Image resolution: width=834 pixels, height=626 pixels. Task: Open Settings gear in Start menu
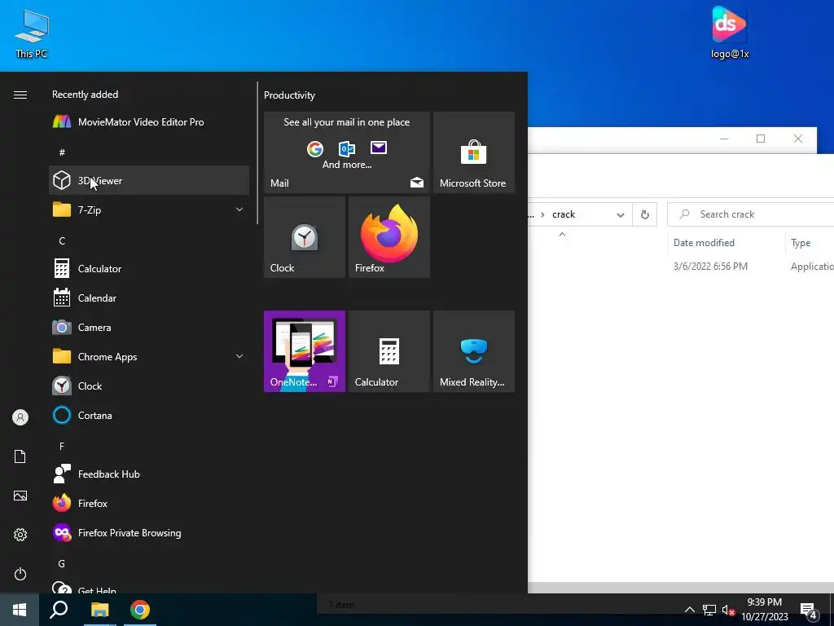tap(20, 535)
